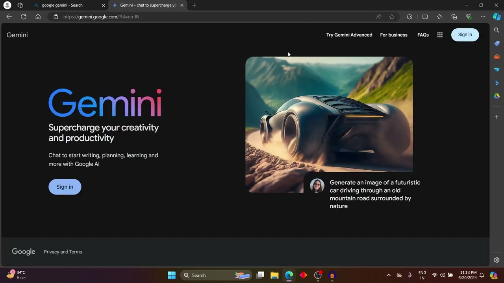Click Sign in below the tagline
The width and height of the screenshot is (504, 283).
click(x=65, y=187)
